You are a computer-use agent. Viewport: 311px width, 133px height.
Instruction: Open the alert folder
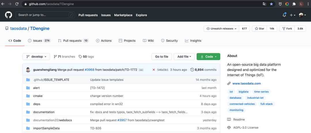coord(36,88)
